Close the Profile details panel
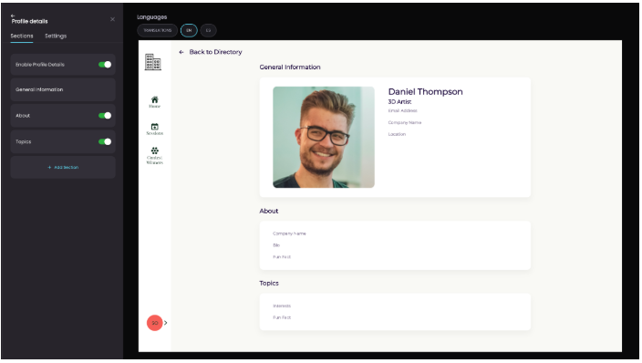642x363 pixels. pos(112,19)
